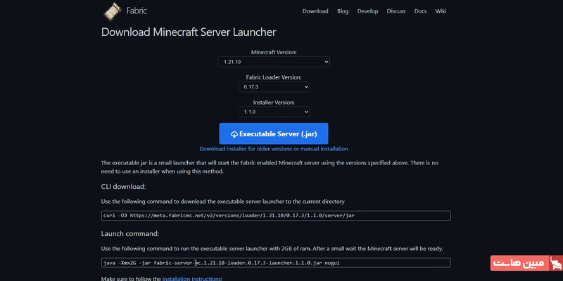Click the Download Minecraft Server Launcher heading
Image resolution: width=563 pixels, height=281 pixels.
click(189, 32)
